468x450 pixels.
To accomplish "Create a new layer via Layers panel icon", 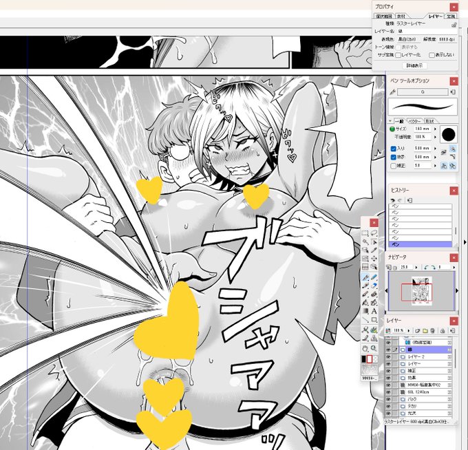I will coord(418,331).
